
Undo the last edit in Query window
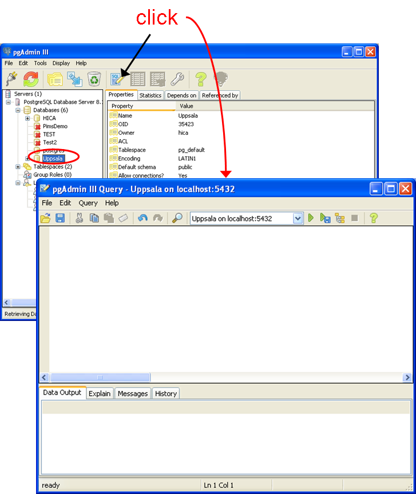point(142,218)
